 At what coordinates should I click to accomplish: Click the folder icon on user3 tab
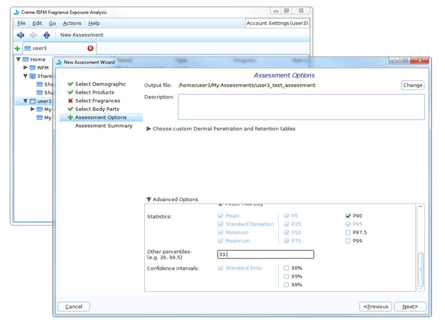click(27, 48)
